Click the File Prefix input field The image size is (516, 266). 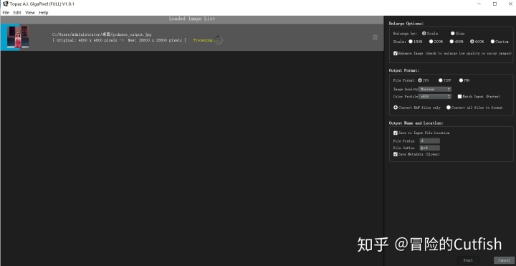pos(429,141)
